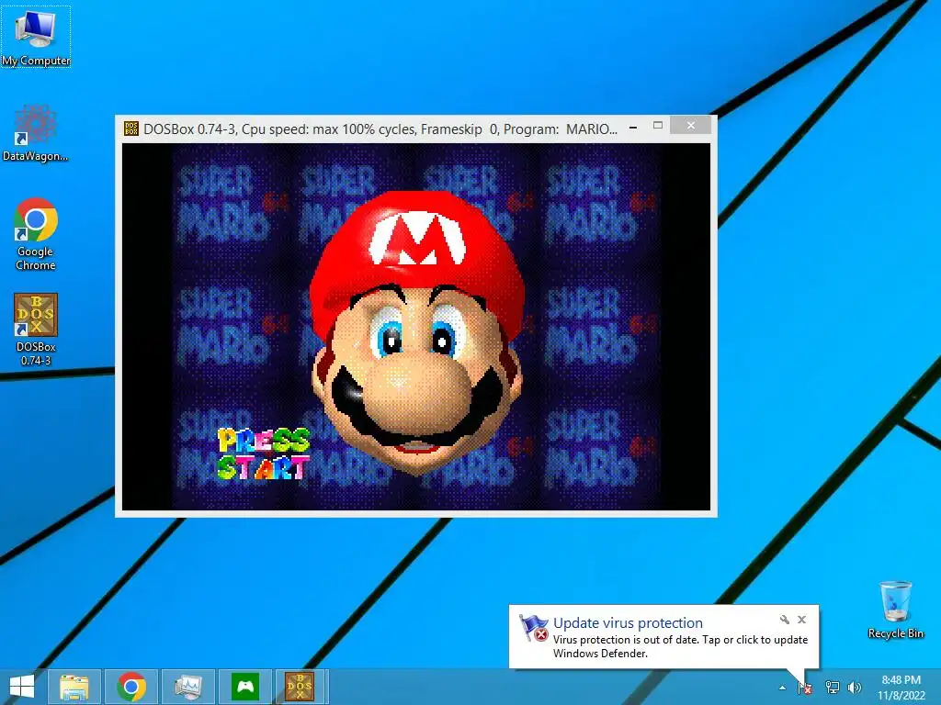Open the Windows Start button
The image size is (941, 705).
tap(22, 687)
